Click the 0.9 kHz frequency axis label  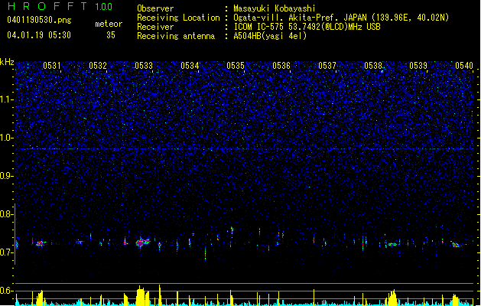click(x=7, y=176)
